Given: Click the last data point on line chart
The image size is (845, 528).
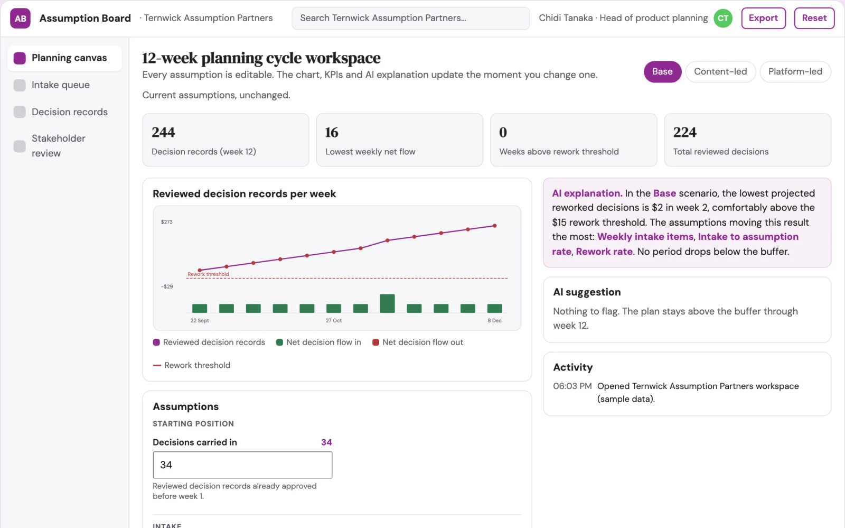Looking at the screenshot, I should point(494,226).
